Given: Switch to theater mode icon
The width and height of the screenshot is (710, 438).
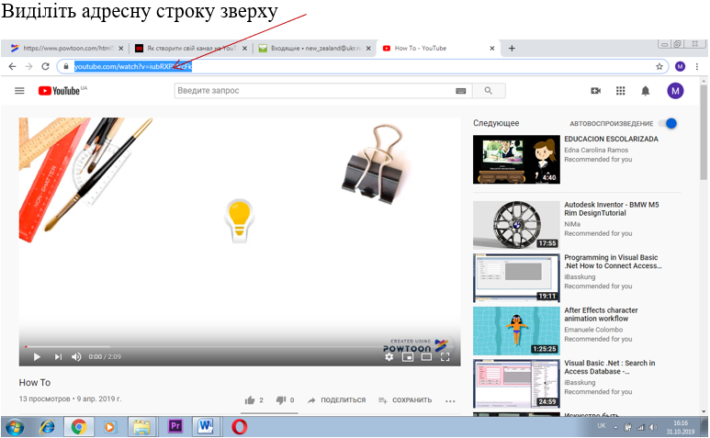Looking at the screenshot, I should pos(426,357).
